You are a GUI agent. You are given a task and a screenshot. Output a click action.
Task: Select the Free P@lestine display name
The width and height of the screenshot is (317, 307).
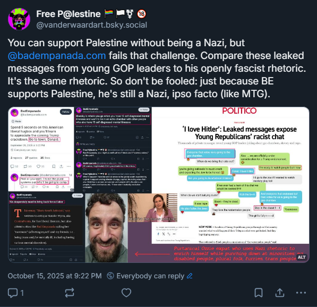(68, 14)
